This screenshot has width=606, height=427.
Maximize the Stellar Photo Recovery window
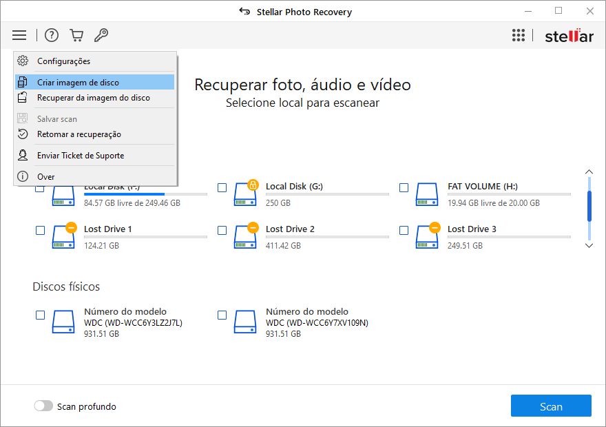[558, 11]
